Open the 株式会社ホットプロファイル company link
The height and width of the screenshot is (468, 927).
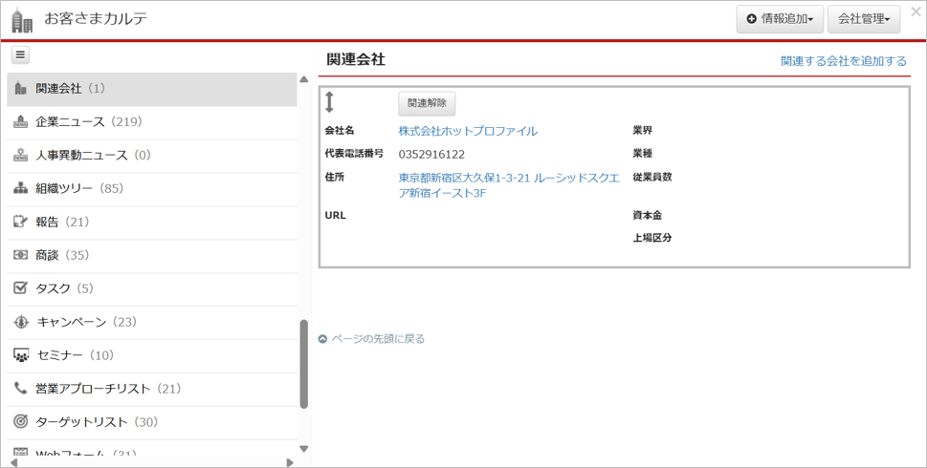(x=468, y=131)
